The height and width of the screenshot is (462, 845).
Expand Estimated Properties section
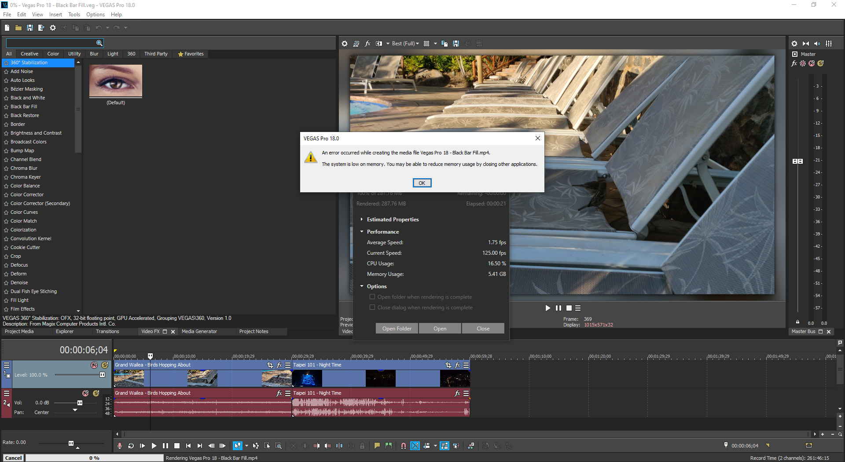point(362,220)
